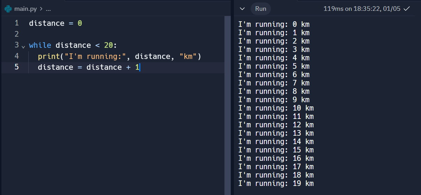Click the vertical divider between editor and console
This screenshot has height=195, width=421.
pyautogui.click(x=232, y=98)
